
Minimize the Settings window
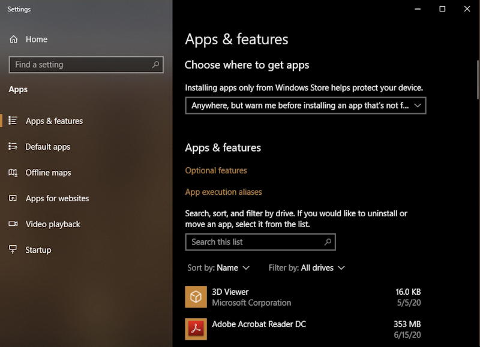[418, 9]
